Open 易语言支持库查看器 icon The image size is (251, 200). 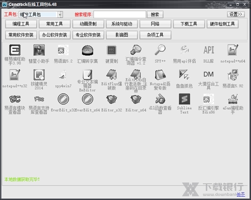coord(39,99)
